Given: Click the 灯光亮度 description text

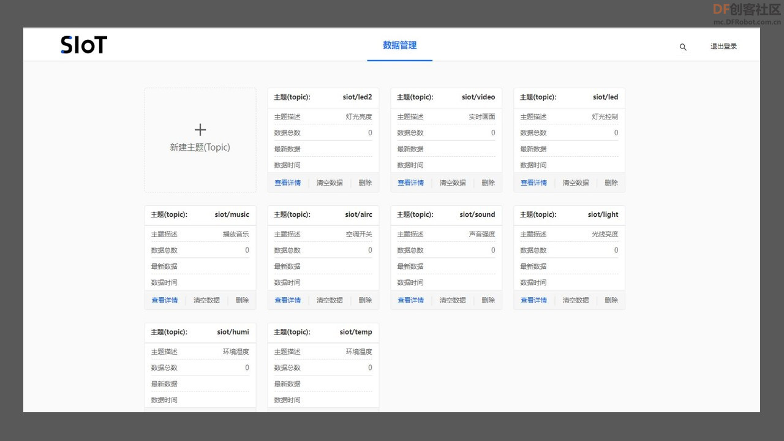Looking at the screenshot, I should [359, 116].
